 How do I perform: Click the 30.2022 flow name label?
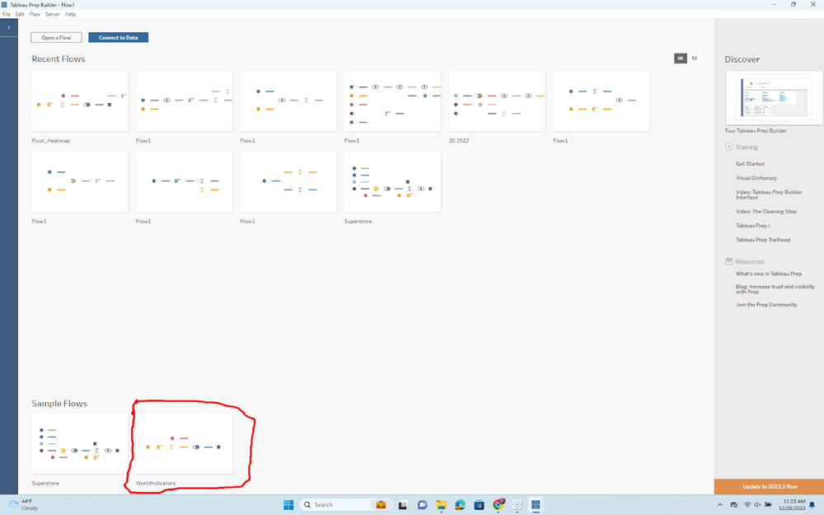click(x=459, y=141)
